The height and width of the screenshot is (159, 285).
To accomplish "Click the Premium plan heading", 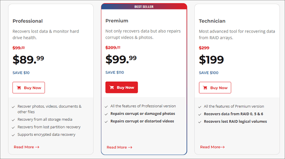I will click(x=117, y=21).
